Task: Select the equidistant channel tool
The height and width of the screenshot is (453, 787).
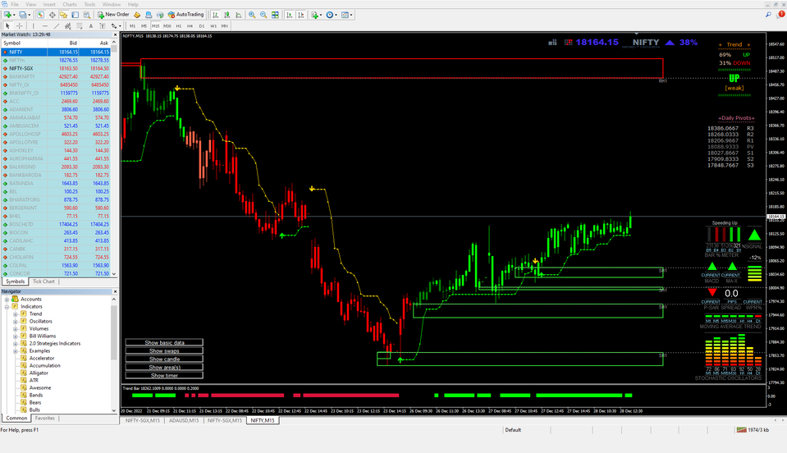Action: coord(68,25)
